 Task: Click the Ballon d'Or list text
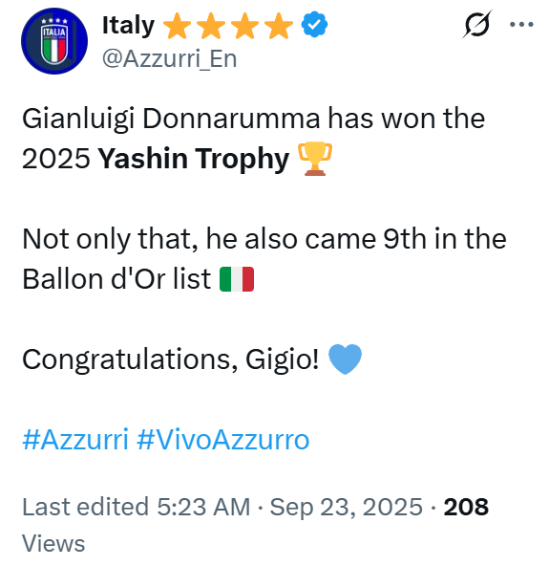(116, 279)
